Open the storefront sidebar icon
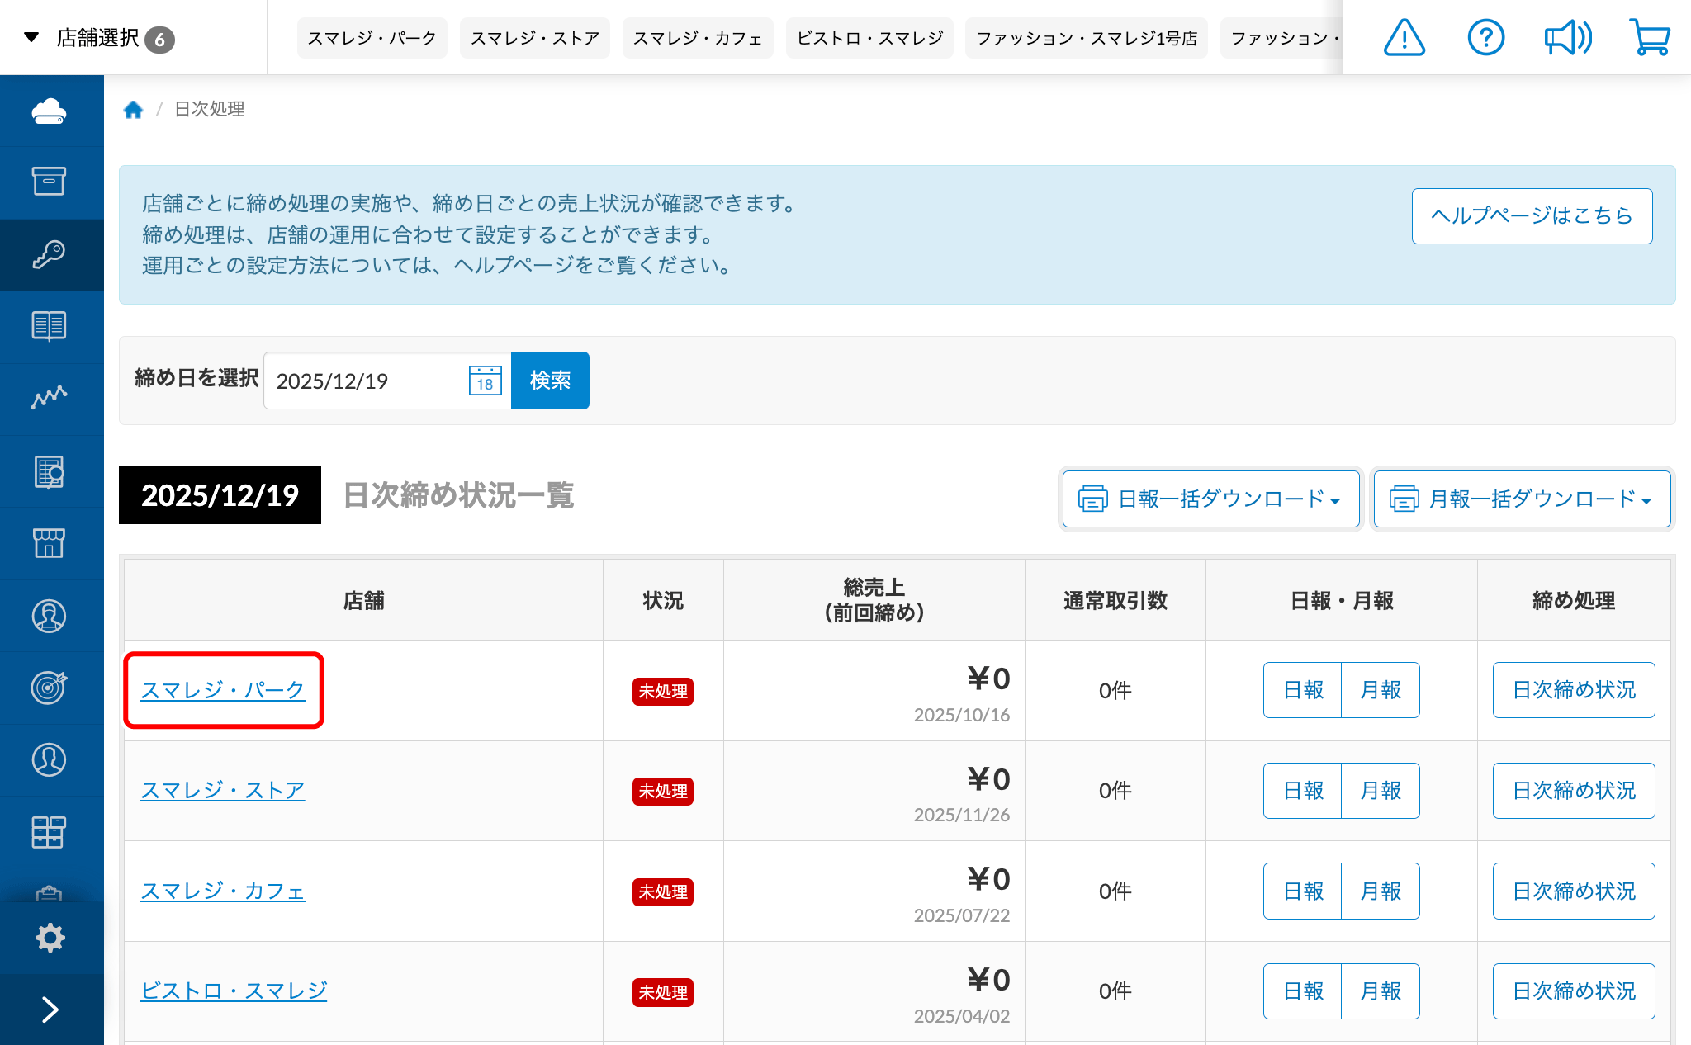Viewport: 1691px width, 1045px height. (x=50, y=543)
